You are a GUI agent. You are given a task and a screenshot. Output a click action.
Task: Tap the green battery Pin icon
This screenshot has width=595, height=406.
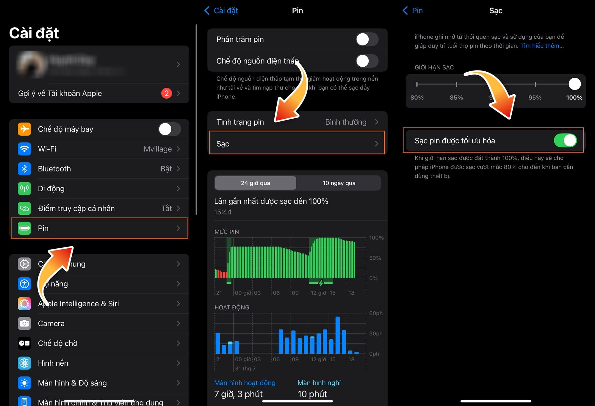click(24, 228)
